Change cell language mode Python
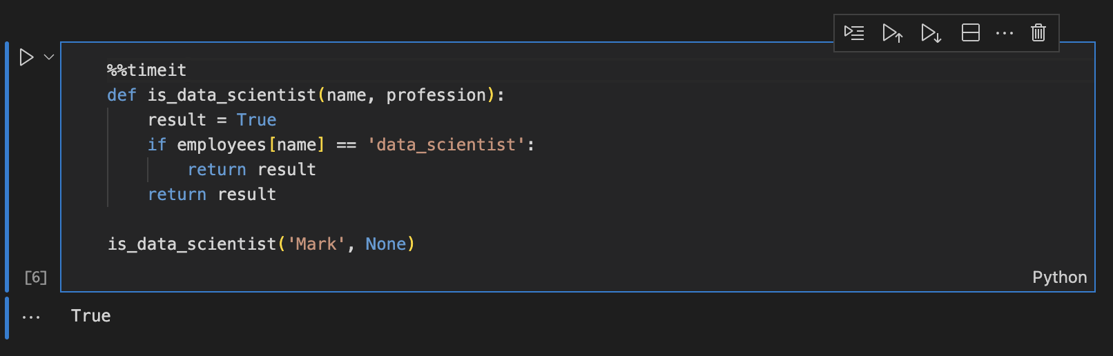1113x356 pixels. tap(1059, 277)
